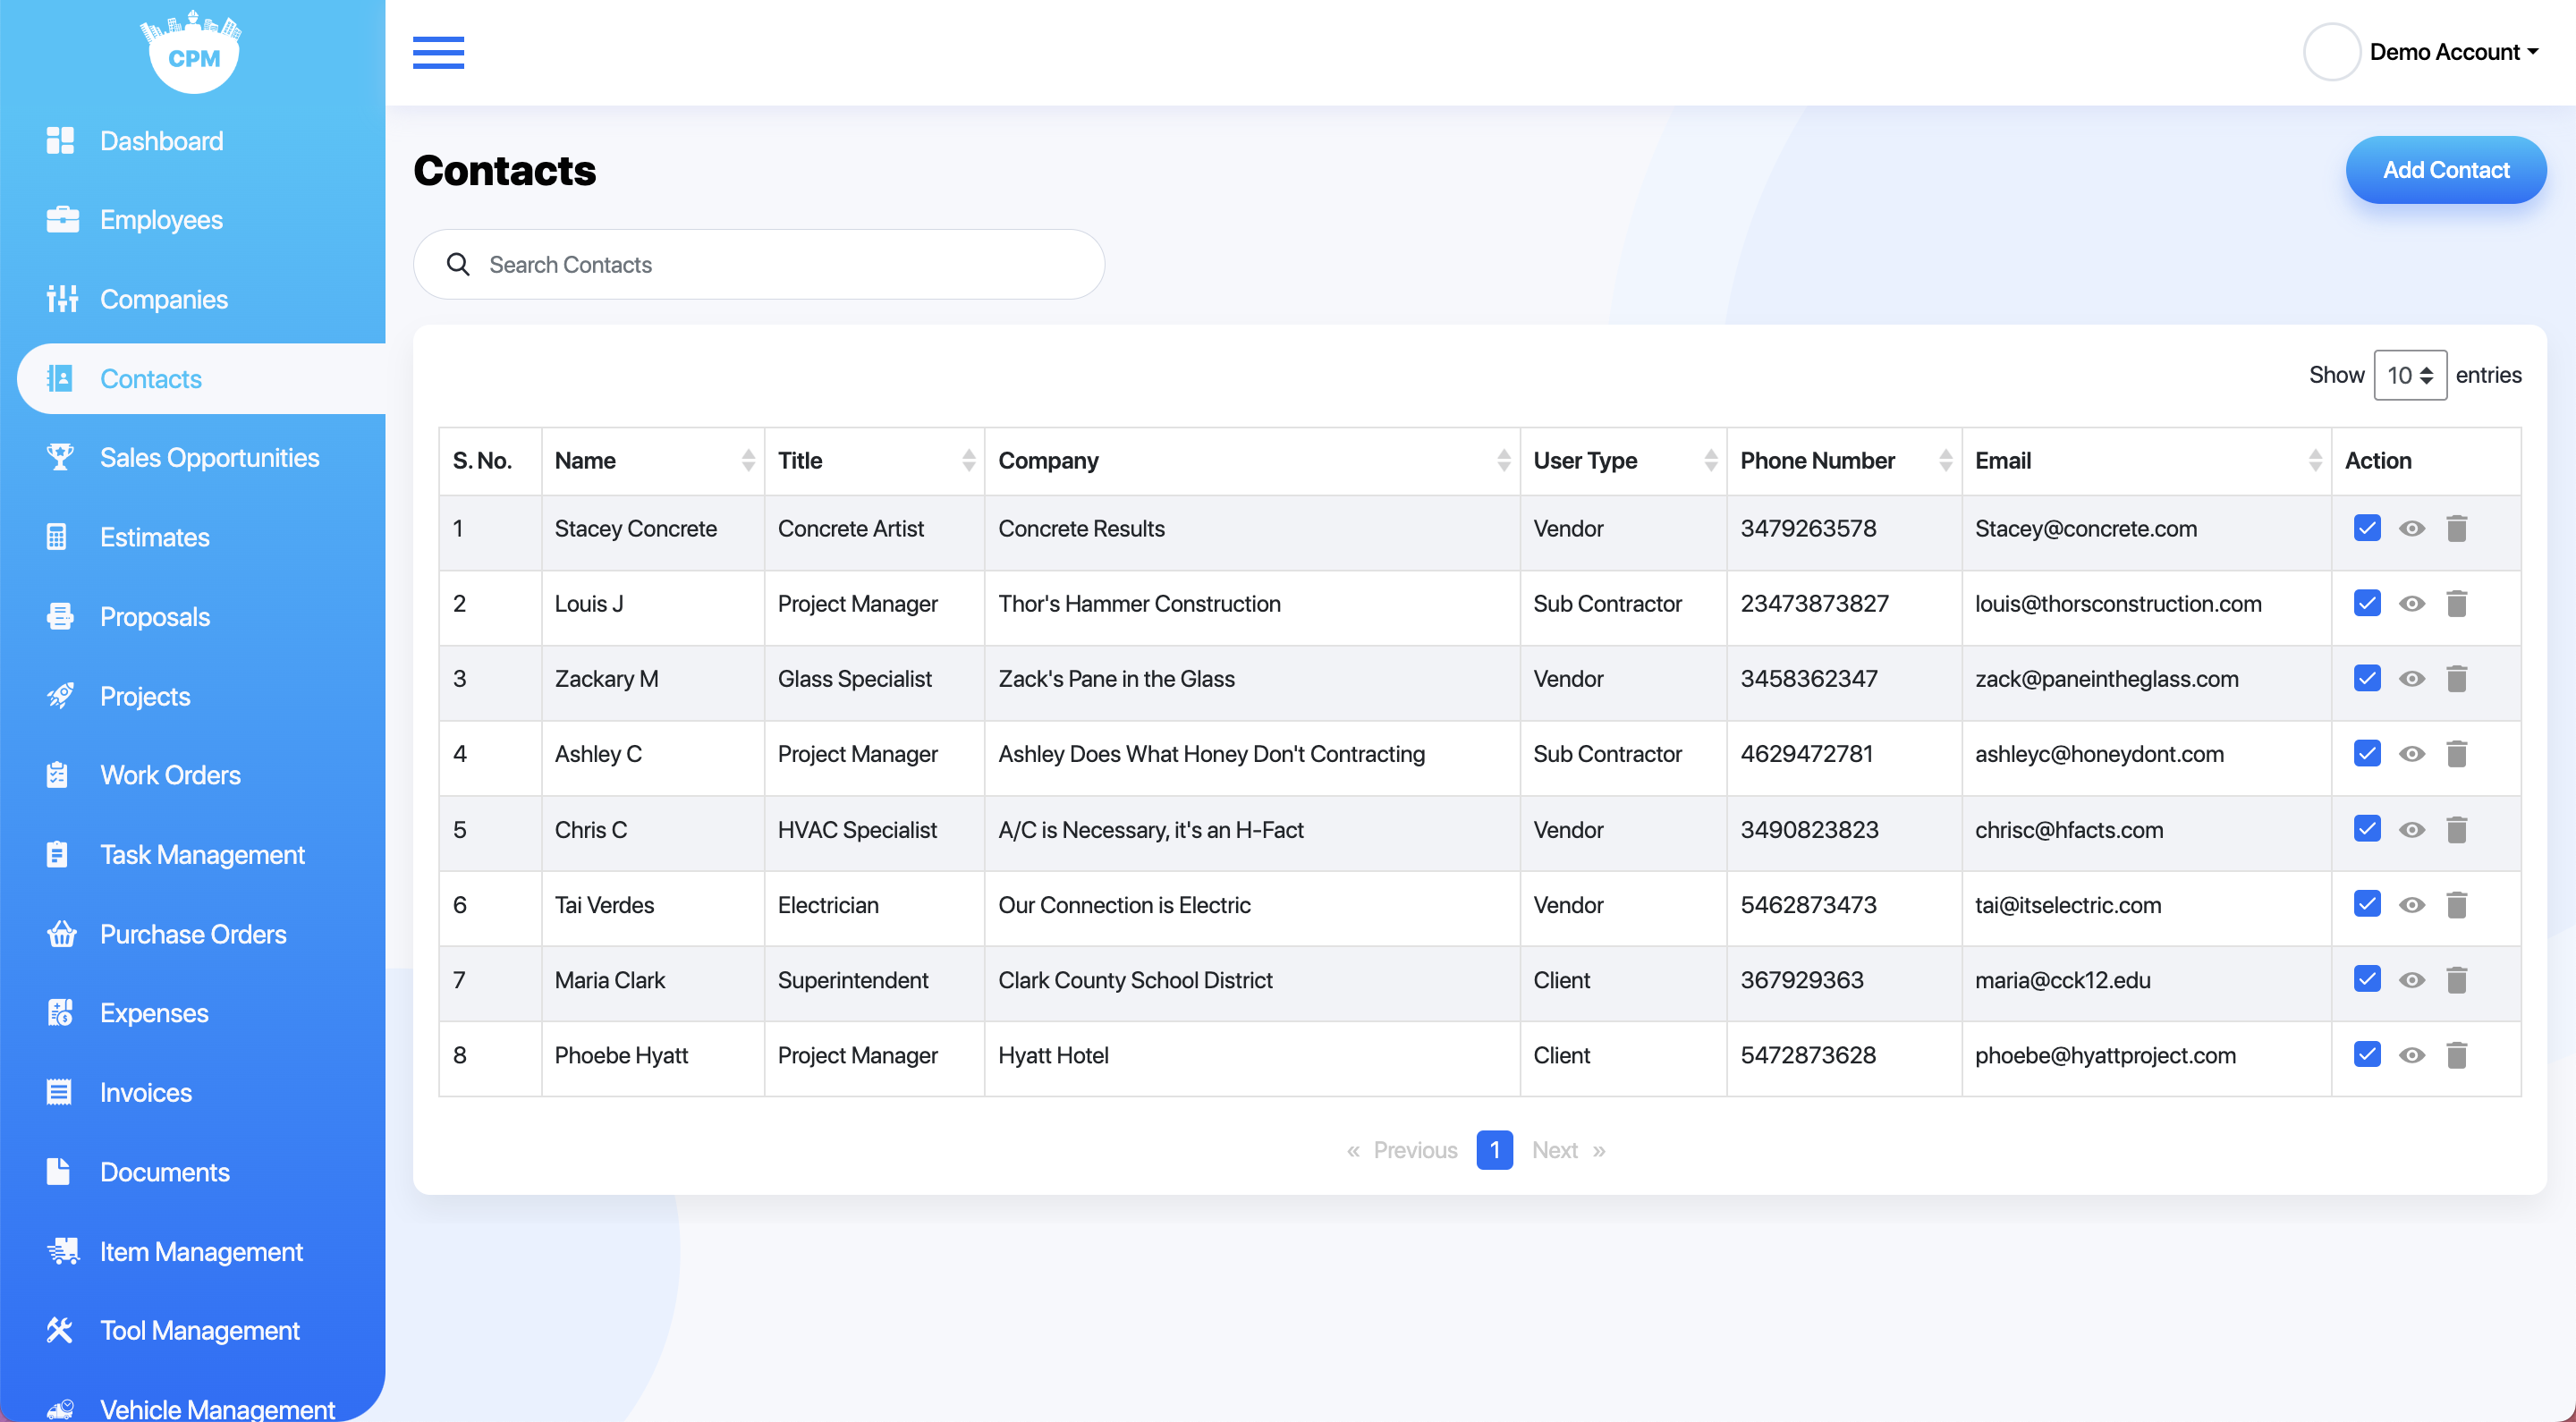This screenshot has width=2576, height=1422.
Task: Delete Stacey Concrete with trash icon
Action: click(2456, 528)
